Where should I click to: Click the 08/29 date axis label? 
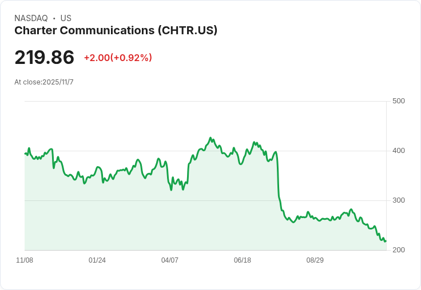[315, 260]
